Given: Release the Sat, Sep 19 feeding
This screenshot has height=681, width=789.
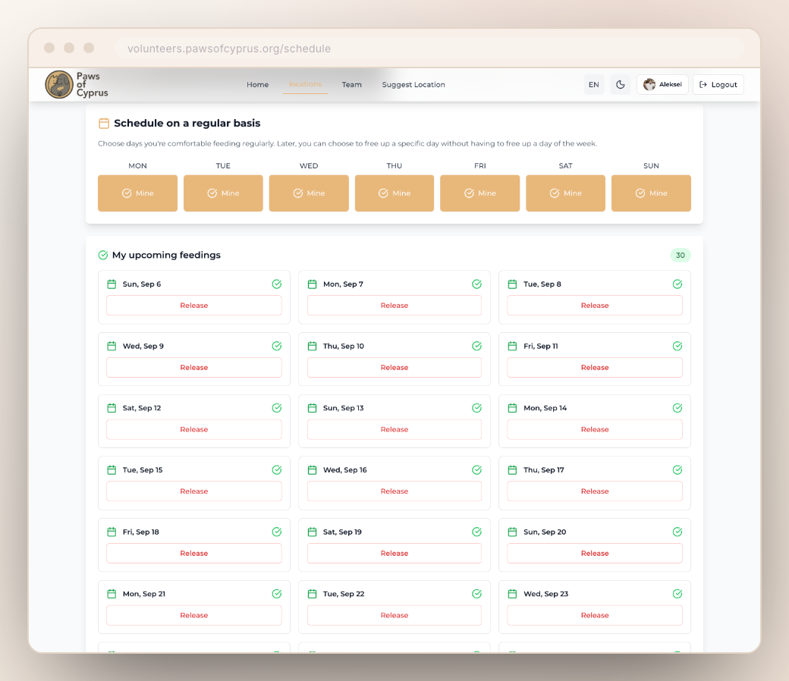Looking at the screenshot, I should point(394,554).
